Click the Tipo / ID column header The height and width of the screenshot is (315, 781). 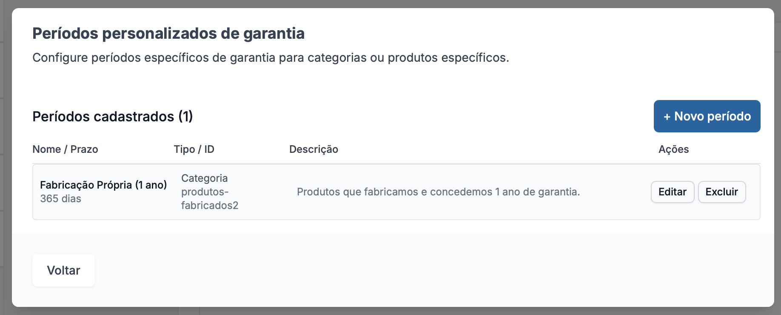pos(194,149)
